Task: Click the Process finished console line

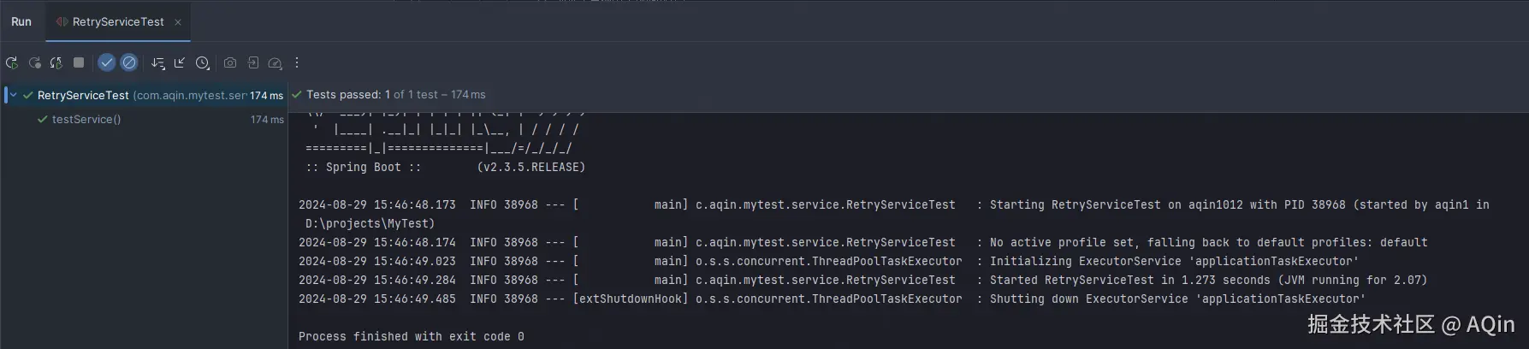Action: [411, 336]
